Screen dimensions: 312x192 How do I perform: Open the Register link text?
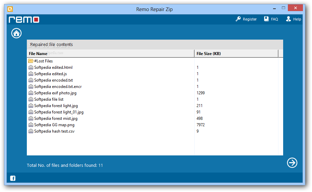pyautogui.click(x=250, y=19)
